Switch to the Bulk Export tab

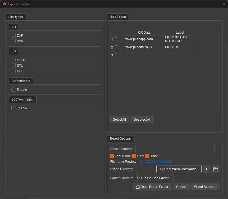(118, 17)
